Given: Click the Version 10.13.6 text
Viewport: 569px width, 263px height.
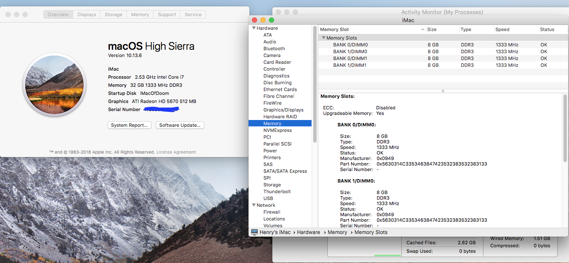Looking at the screenshot, I should click(125, 55).
